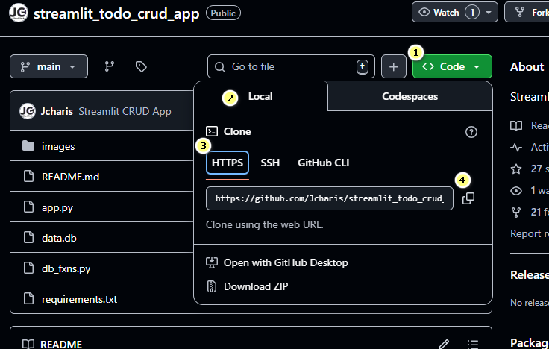Screen dimensions: 549x349
Task: Open the README.md file
Action: click(70, 177)
